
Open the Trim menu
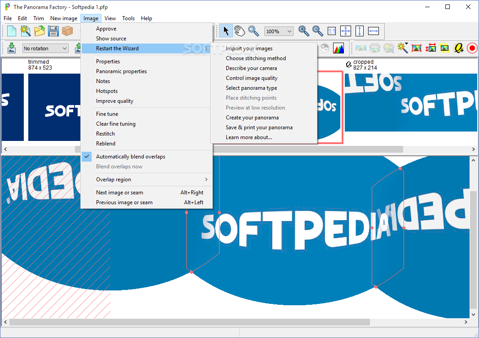39,18
